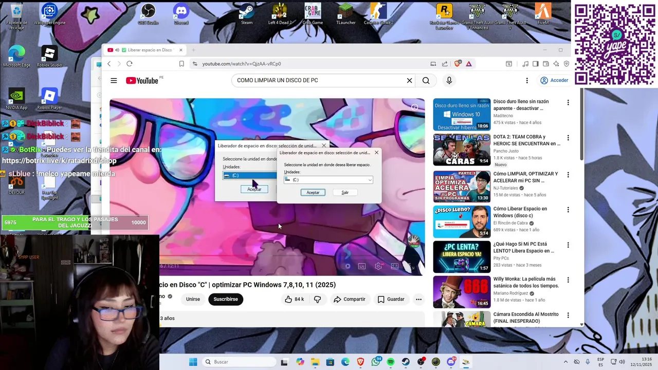The image size is (658, 370).
Task: Select OBS Studio desktop icon
Action: tap(148, 14)
